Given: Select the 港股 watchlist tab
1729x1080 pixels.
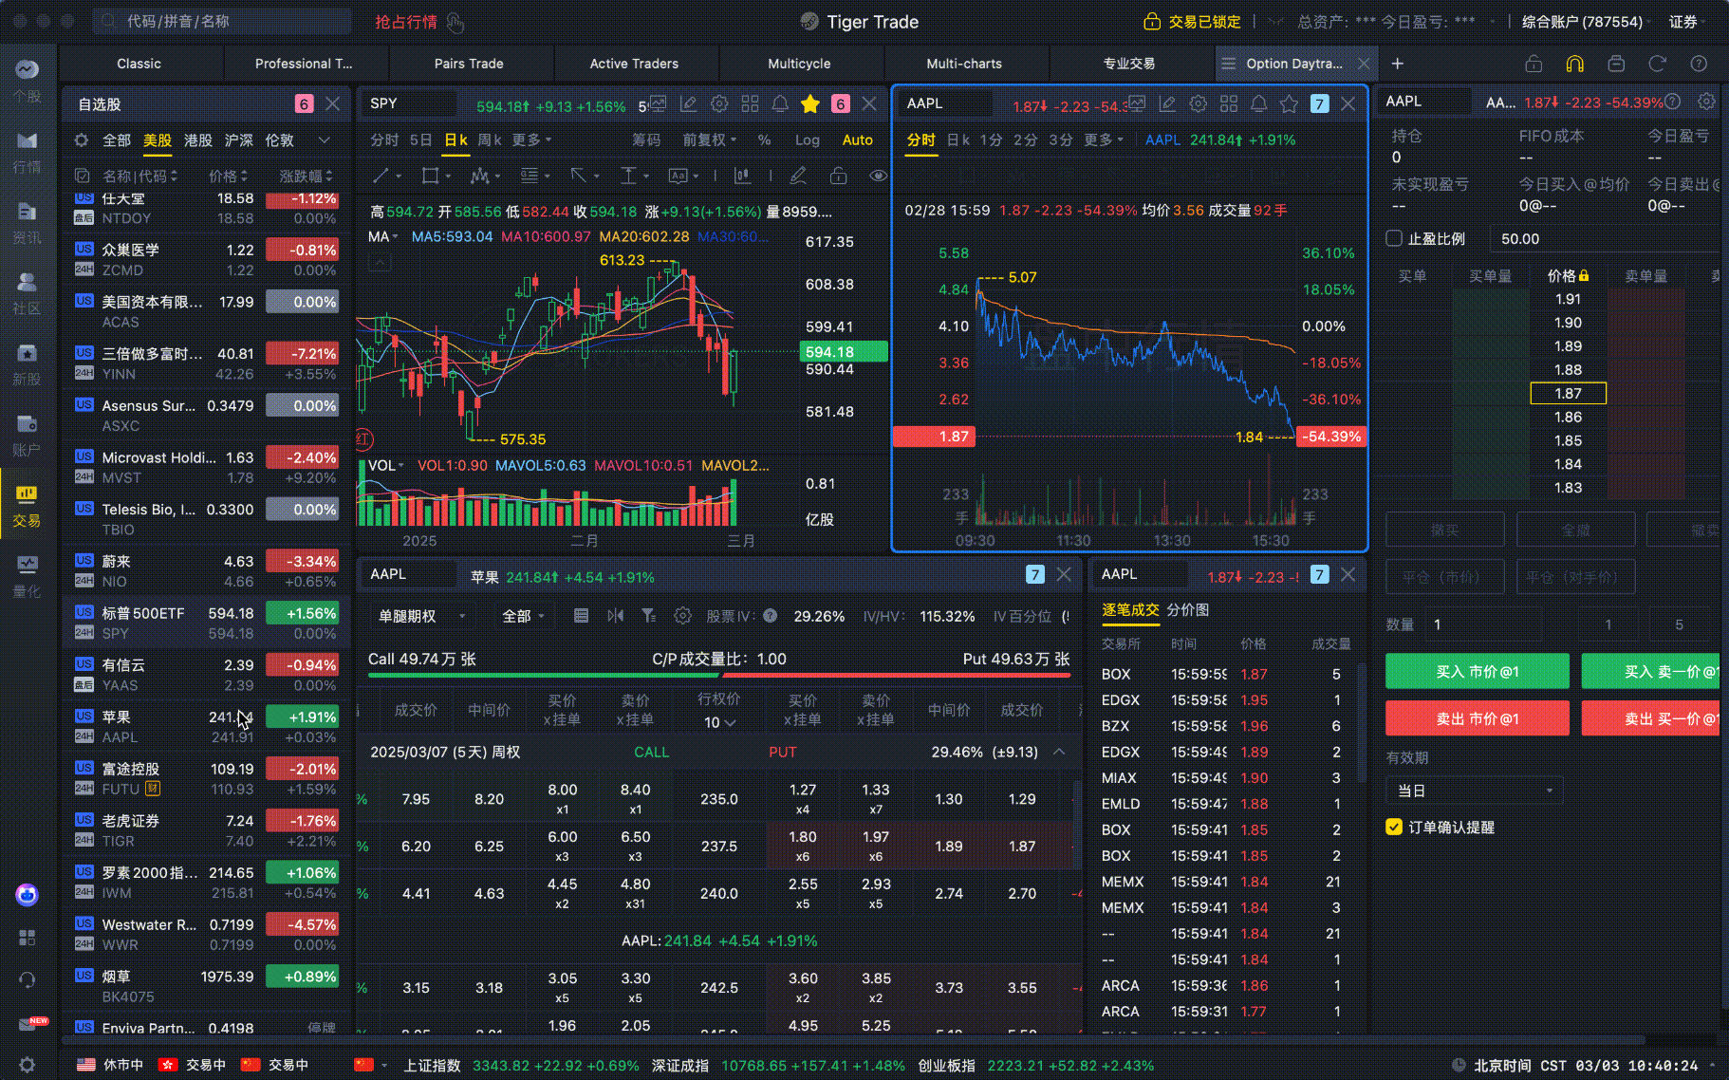Looking at the screenshot, I should coord(197,140).
